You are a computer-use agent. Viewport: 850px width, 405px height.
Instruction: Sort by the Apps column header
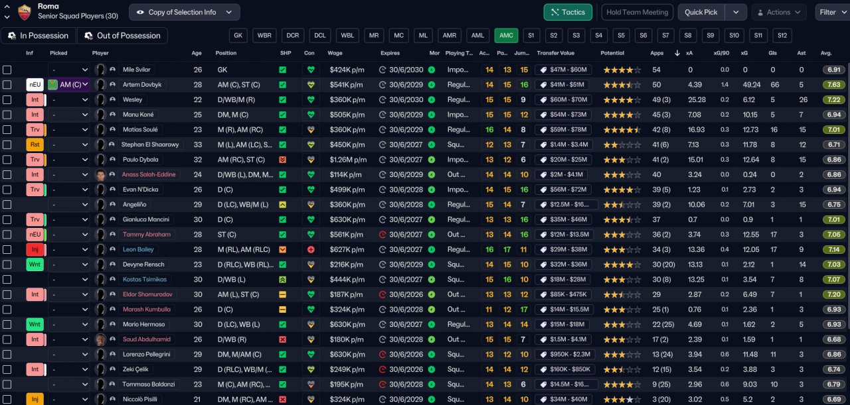pos(657,53)
